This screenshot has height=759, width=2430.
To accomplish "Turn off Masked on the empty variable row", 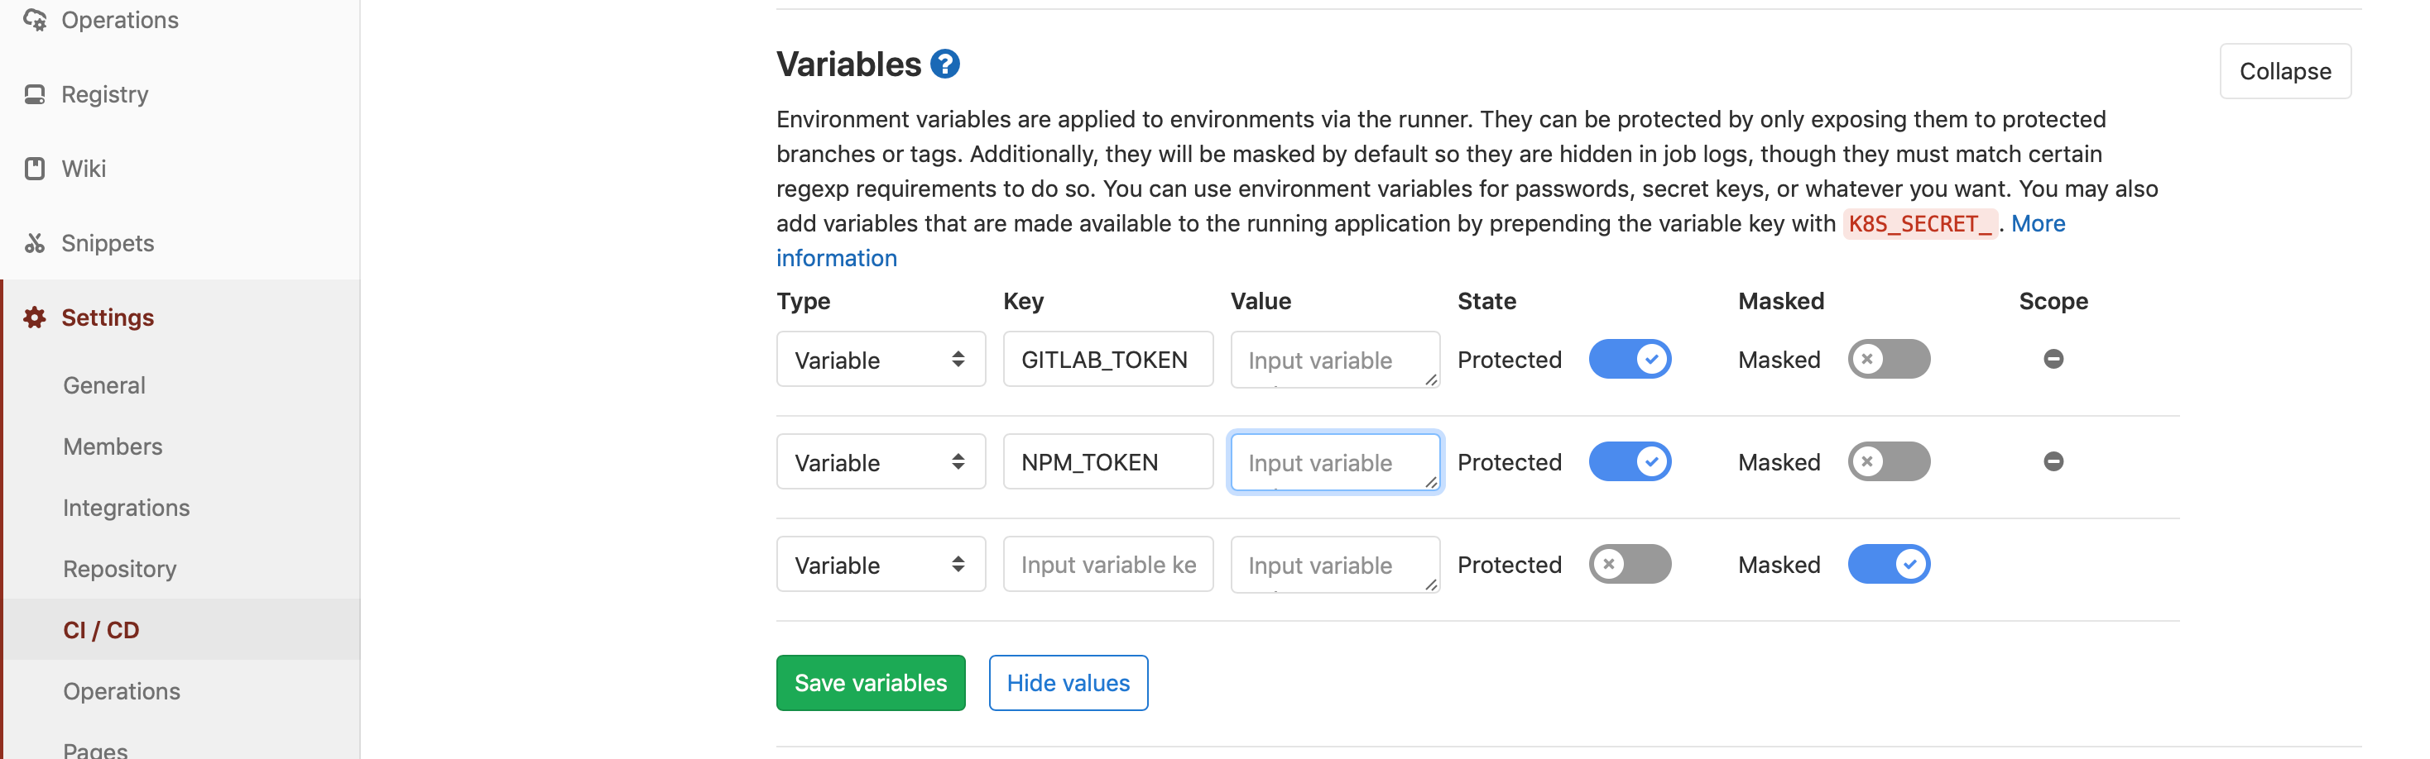I will (x=1889, y=564).
